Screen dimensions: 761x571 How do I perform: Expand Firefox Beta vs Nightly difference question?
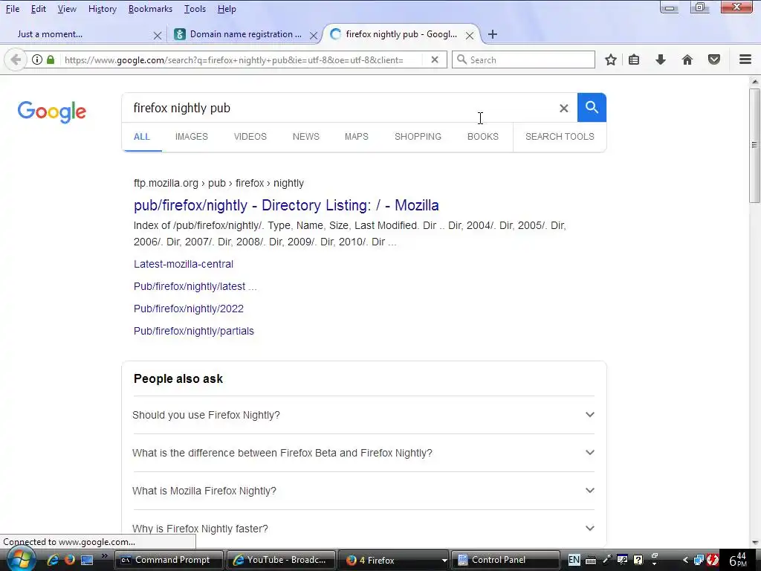(363, 453)
